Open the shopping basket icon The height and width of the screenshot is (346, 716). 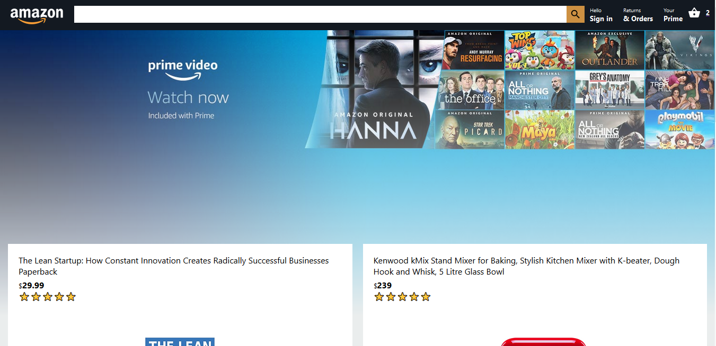(694, 14)
